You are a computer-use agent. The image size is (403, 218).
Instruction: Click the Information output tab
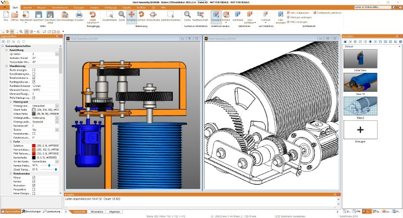(x=97, y=212)
